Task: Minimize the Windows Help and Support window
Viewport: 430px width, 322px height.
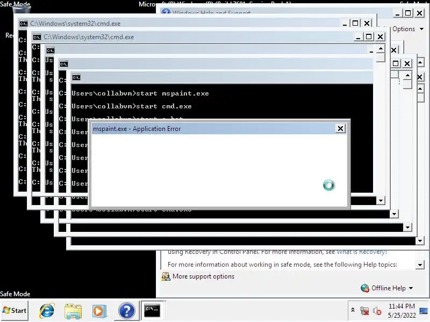Action: tap(397, 13)
